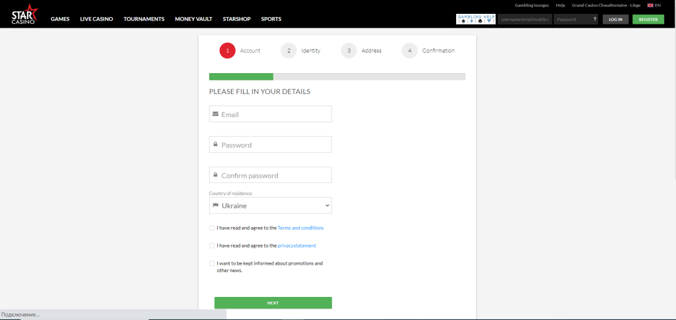Select step 1 Account circle
This screenshot has height=320, width=676.
pos(227,51)
